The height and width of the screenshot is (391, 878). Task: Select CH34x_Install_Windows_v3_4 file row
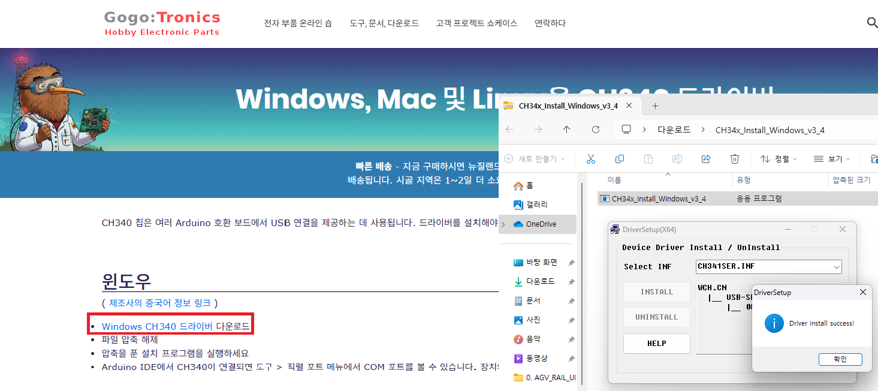(x=738, y=198)
